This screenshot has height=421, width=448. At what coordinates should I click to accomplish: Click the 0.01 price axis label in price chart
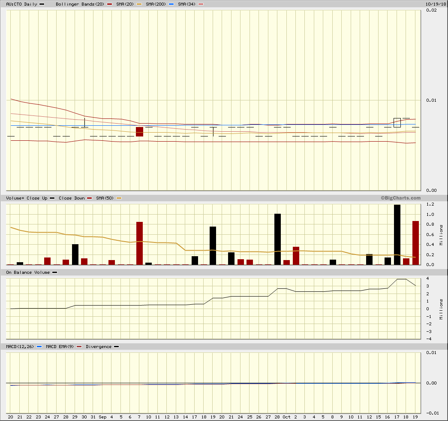pyautogui.click(x=431, y=100)
